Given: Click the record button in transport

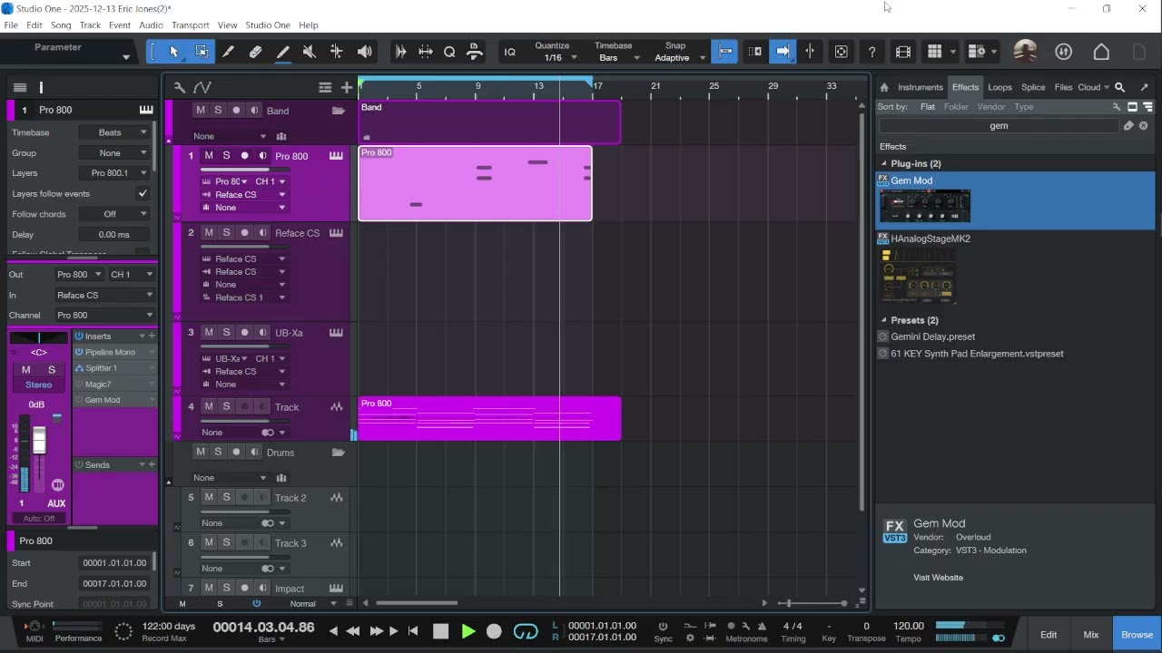Looking at the screenshot, I should tap(494, 631).
